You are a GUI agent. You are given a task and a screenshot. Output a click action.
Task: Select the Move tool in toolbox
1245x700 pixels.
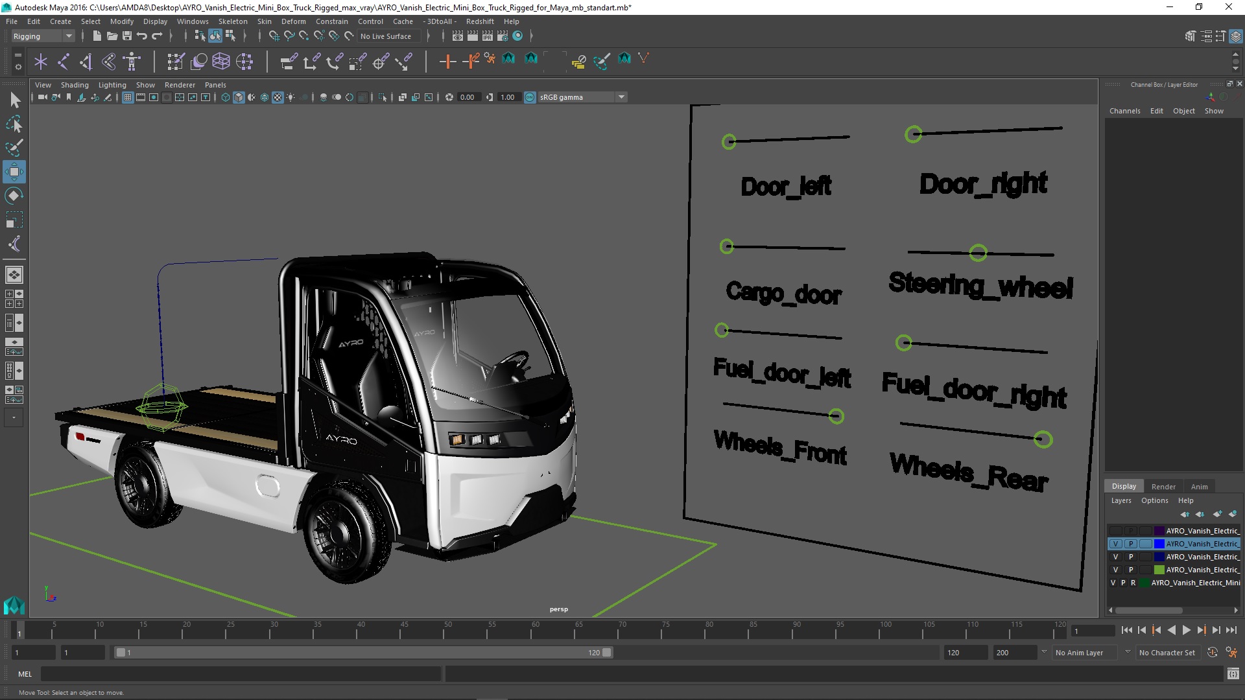(14, 172)
